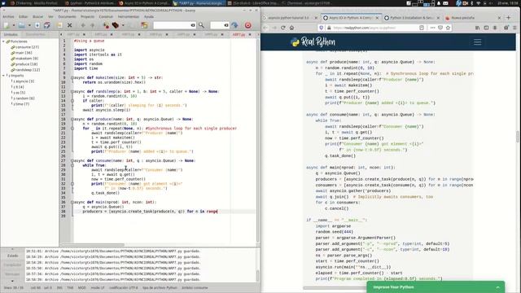Click the Geany build brick icon
The image size is (521, 293).
coord(116,25)
